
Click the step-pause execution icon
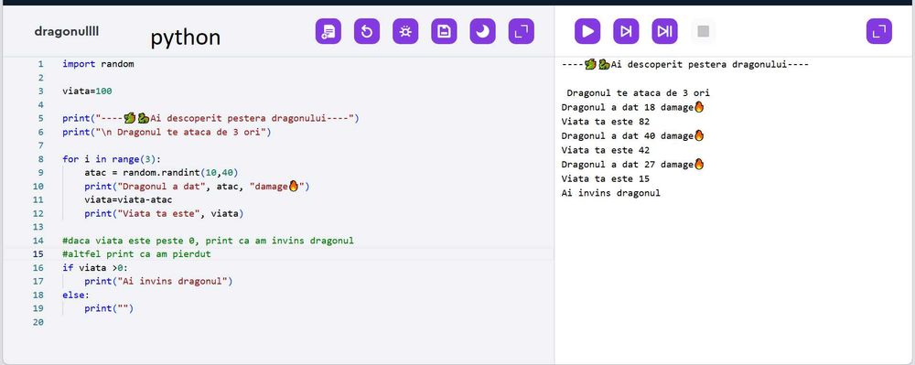pos(664,31)
